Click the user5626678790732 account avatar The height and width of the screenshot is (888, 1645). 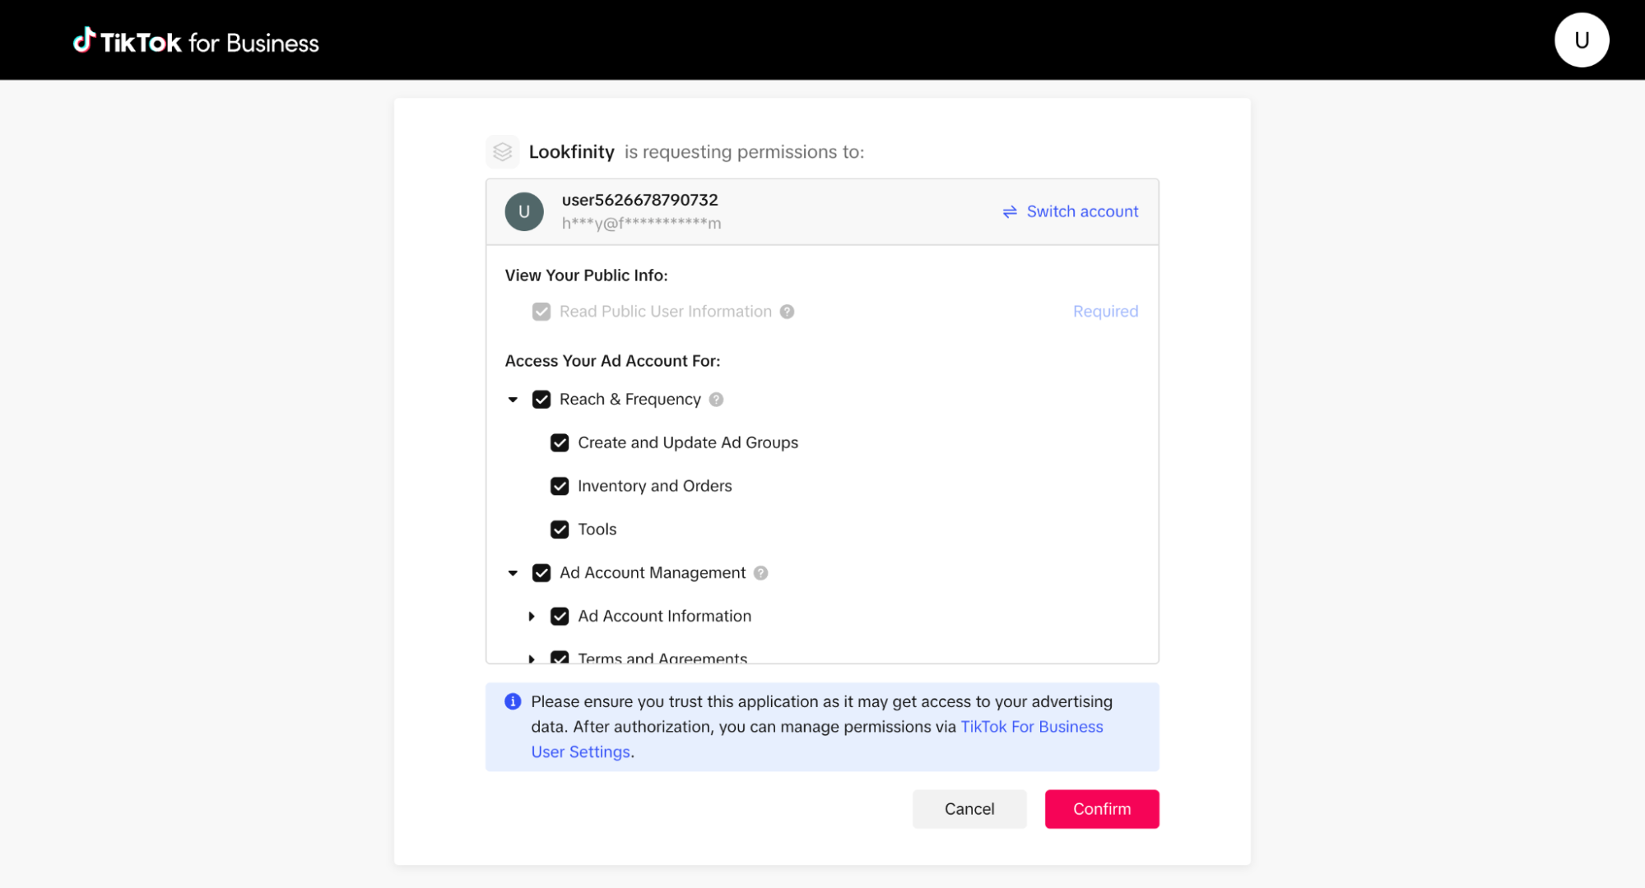524,212
